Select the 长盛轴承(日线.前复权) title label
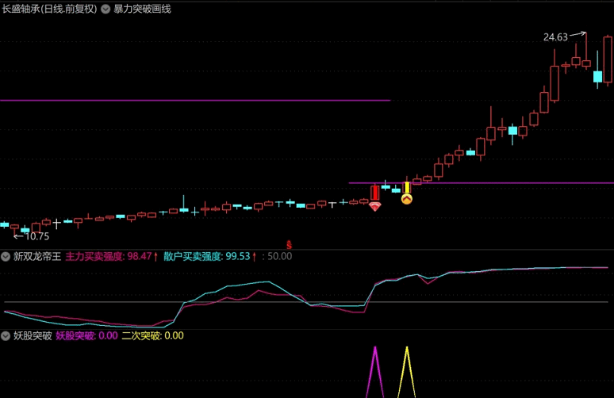Screen dimensions: 614x398 [49, 9]
